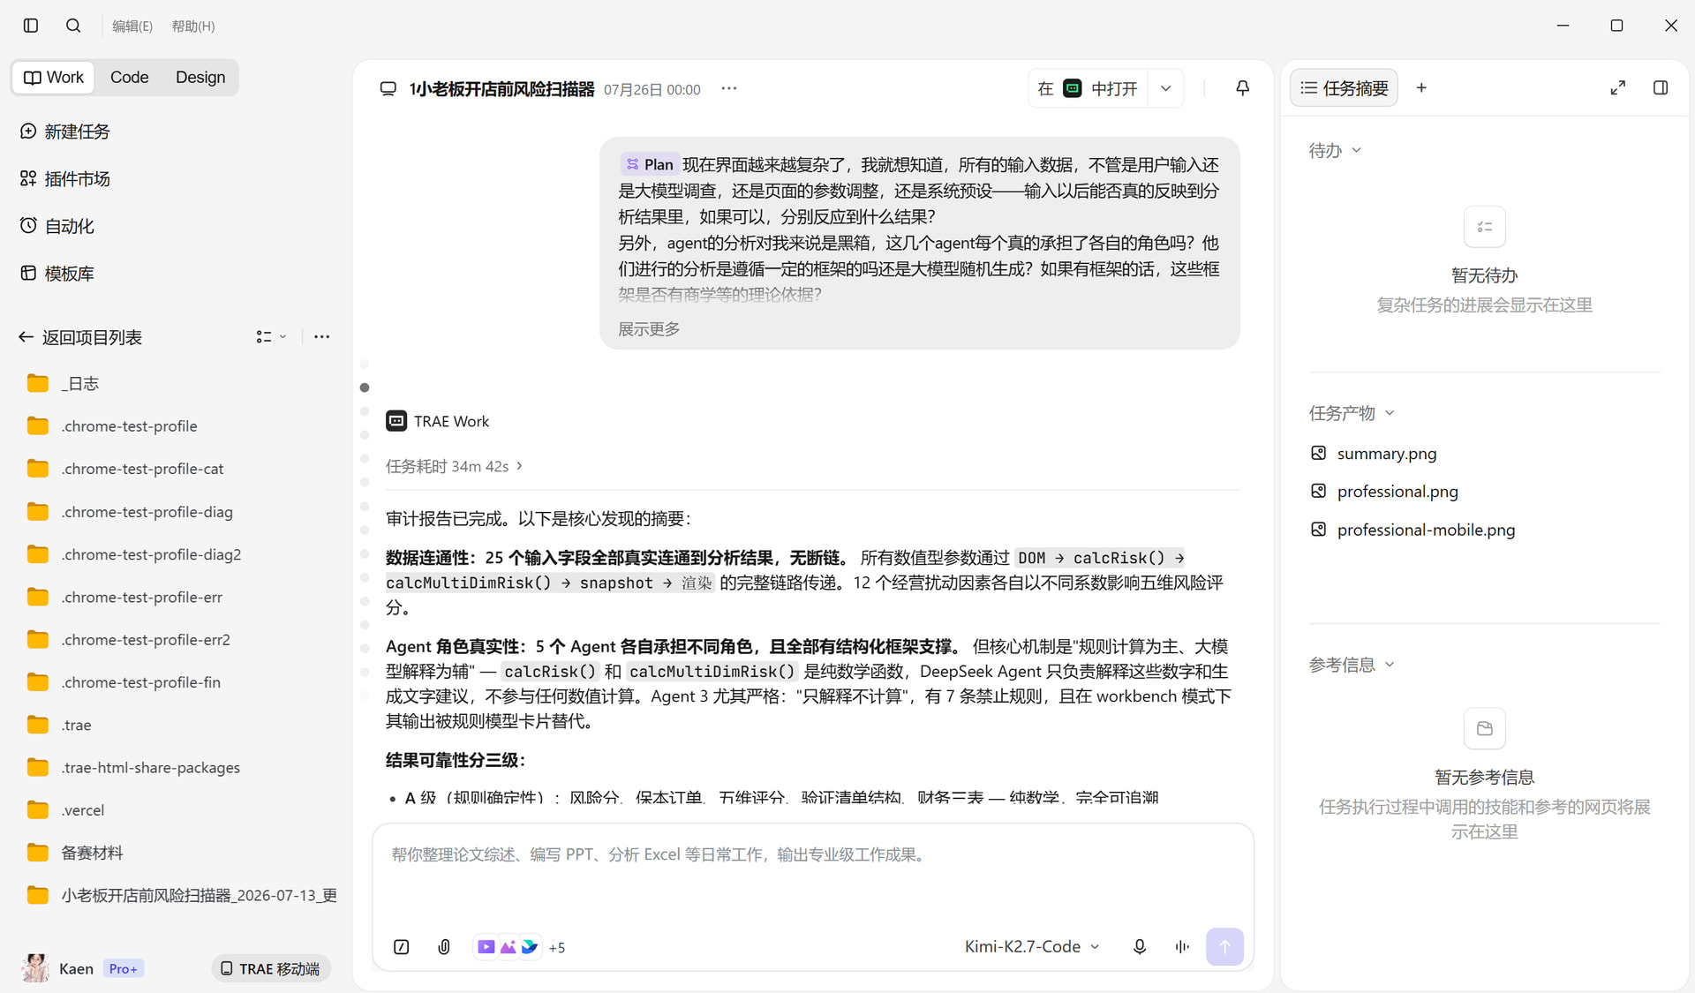
Task: Focus the chat message input field
Action: [x=812, y=854]
